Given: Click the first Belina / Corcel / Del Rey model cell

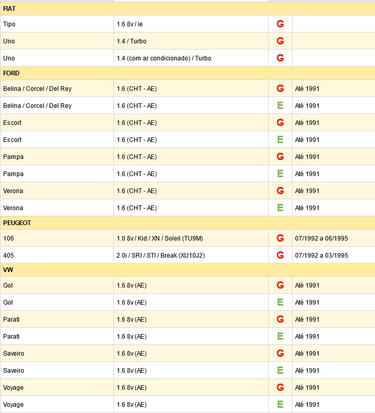Looking at the screenshot, I should 57,88.
